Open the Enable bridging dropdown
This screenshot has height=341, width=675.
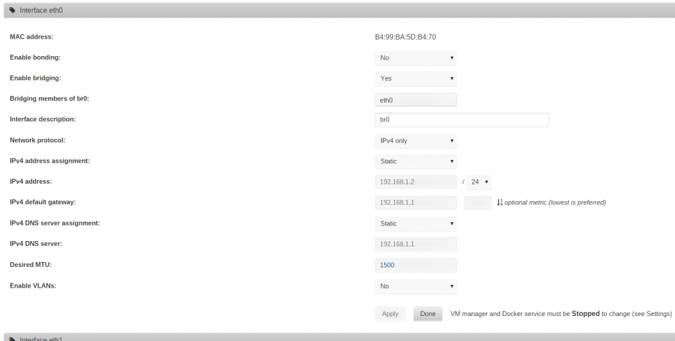pyautogui.click(x=416, y=78)
